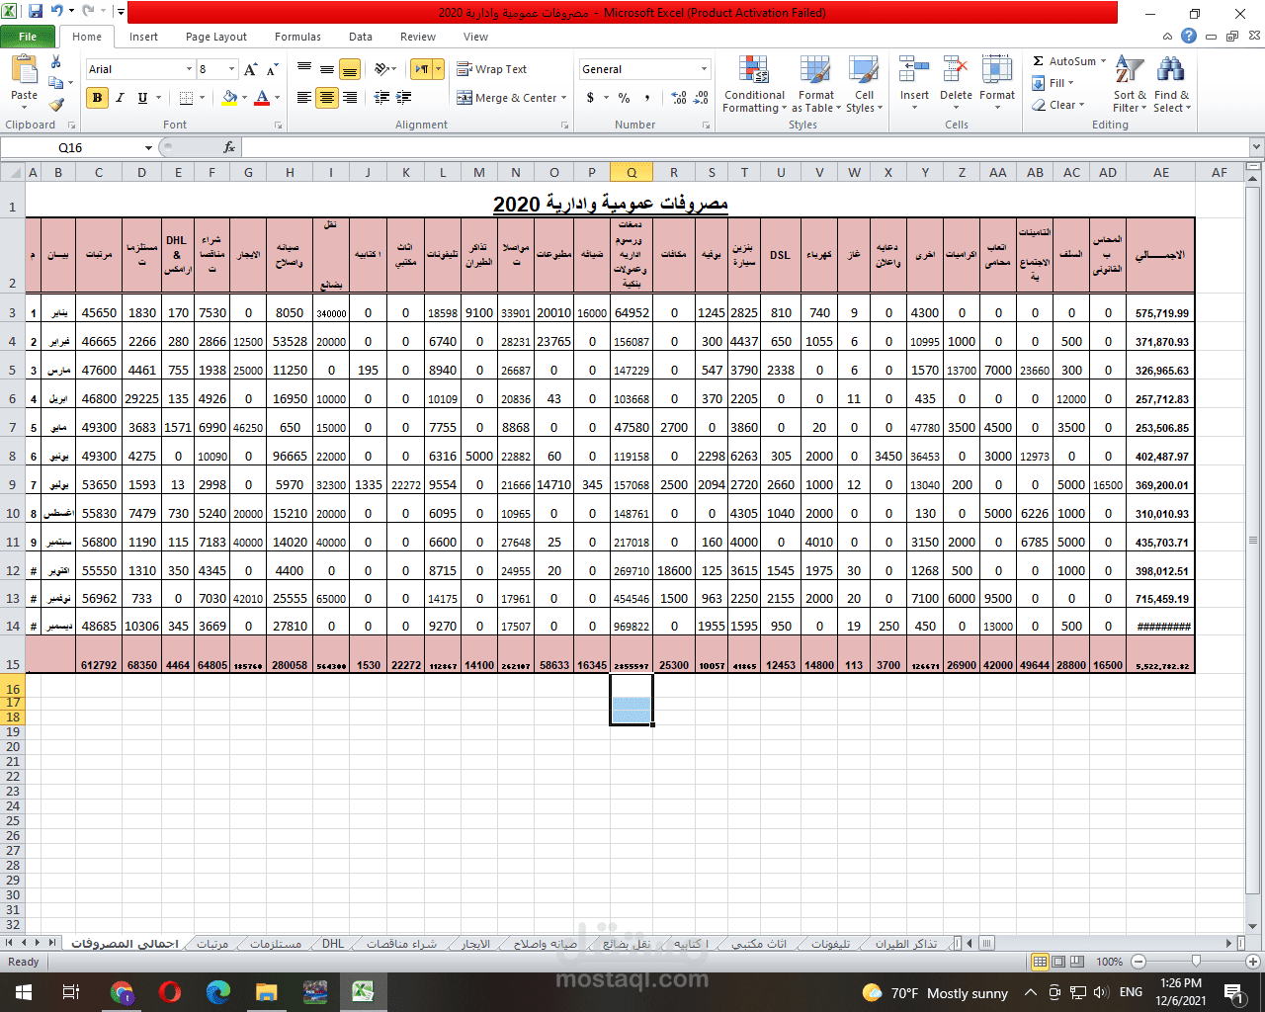The height and width of the screenshot is (1012, 1265).
Task: Open the Arial font name dropdown
Action: click(x=189, y=69)
